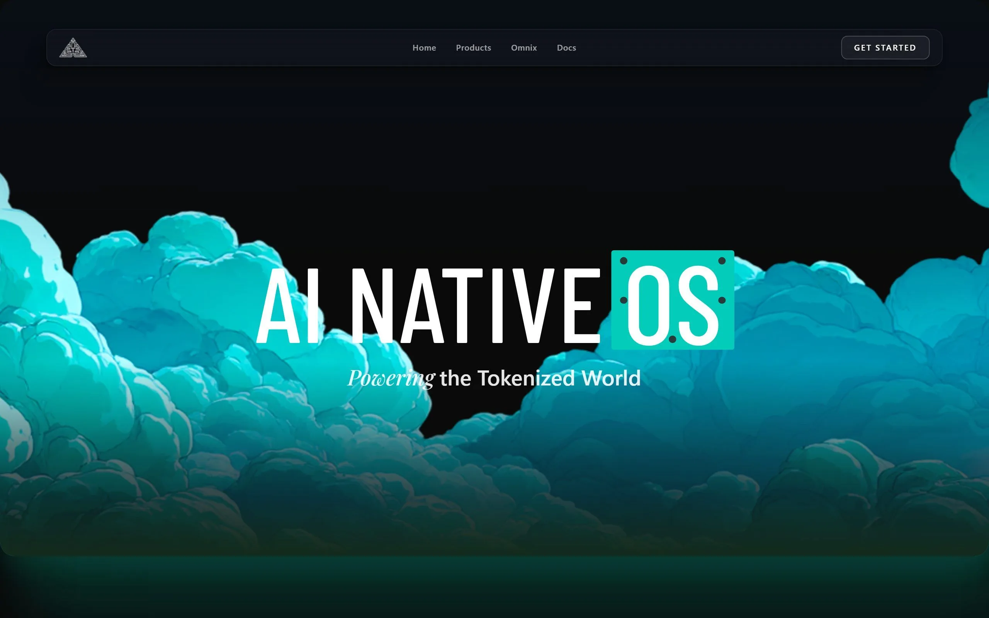Screen dimensions: 989x618
Task: Click the italic Powering word
Action: [x=391, y=379]
